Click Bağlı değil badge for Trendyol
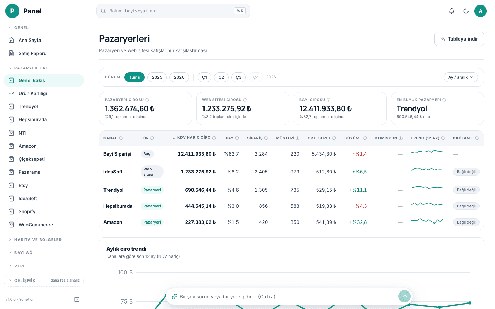 (x=466, y=190)
